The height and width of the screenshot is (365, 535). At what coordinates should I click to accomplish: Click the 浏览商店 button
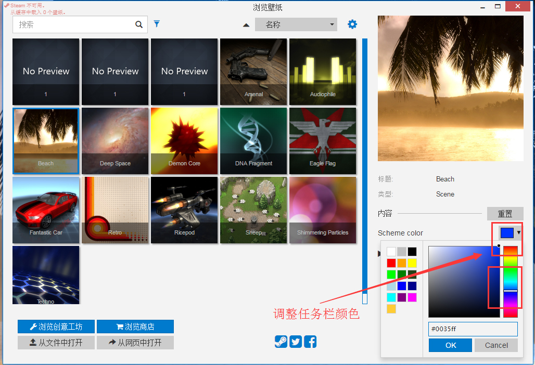[135, 327]
